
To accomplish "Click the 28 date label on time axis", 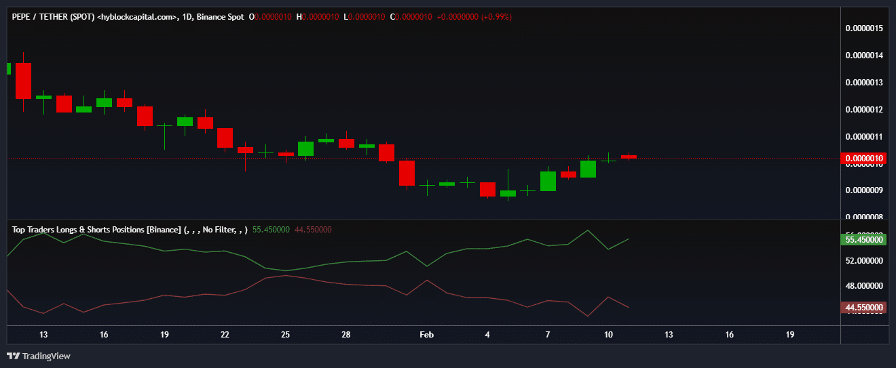I will [x=346, y=335].
